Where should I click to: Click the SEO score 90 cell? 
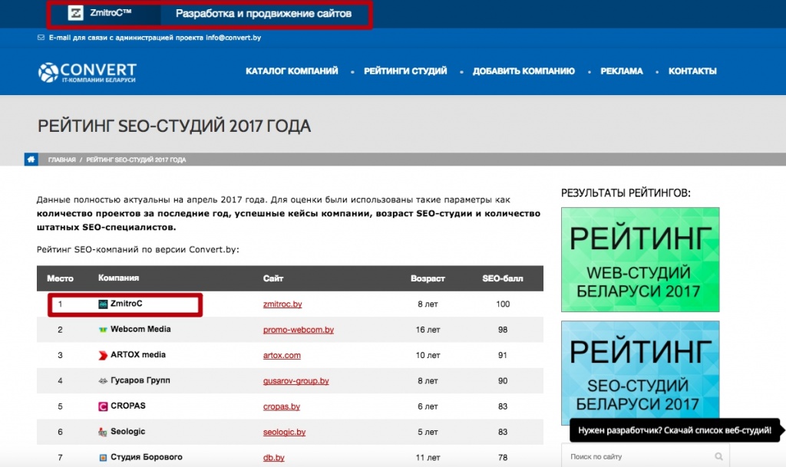[503, 380]
